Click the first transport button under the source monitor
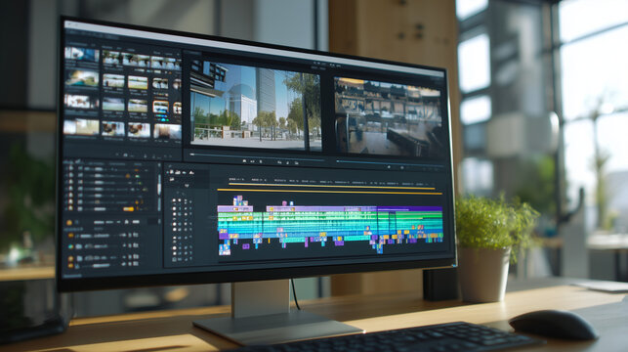 (244, 161)
